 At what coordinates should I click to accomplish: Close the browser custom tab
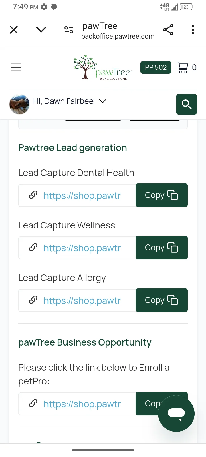(14, 30)
